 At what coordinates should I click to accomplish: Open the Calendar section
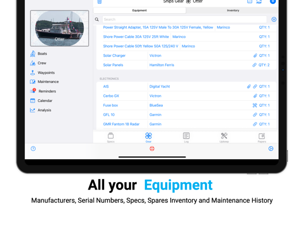coord(41,101)
